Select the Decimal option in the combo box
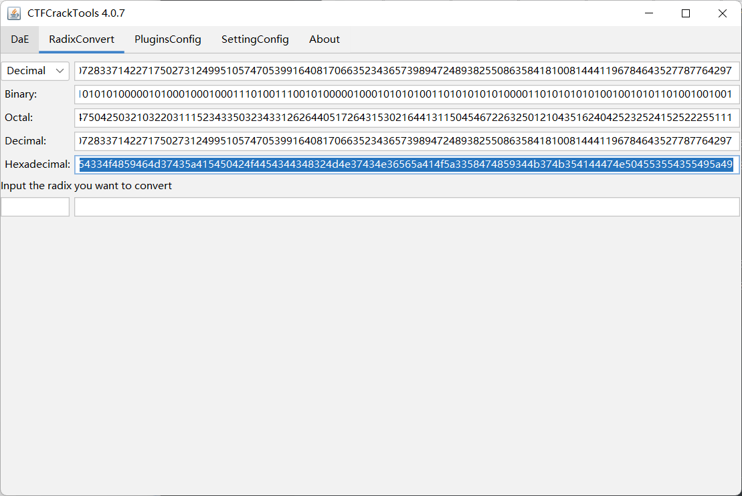 tap(27, 71)
